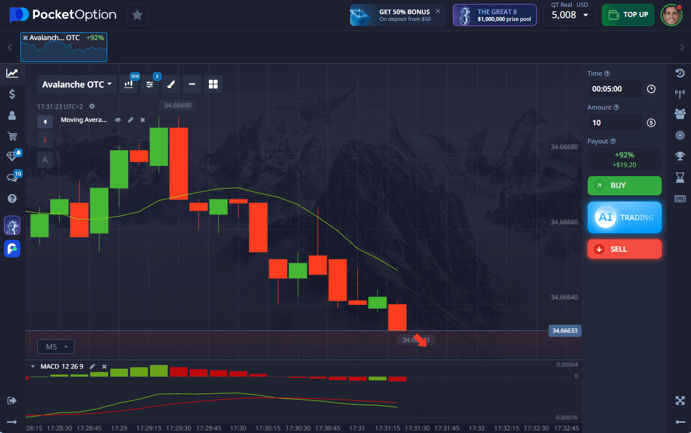
Task: Collapse the indicator panel left arrow
Action: coord(45,121)
